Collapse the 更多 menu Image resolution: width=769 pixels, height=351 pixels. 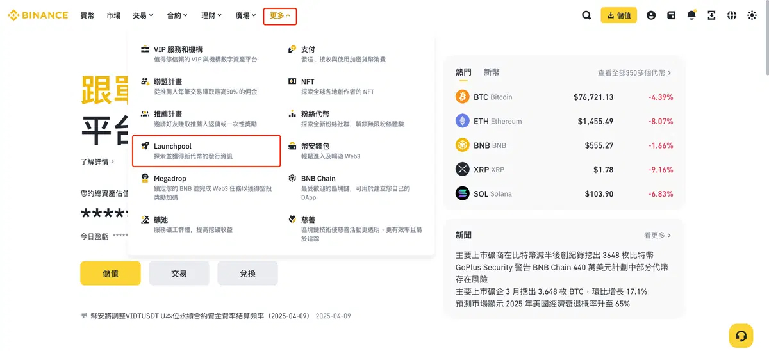click(280, 15)
